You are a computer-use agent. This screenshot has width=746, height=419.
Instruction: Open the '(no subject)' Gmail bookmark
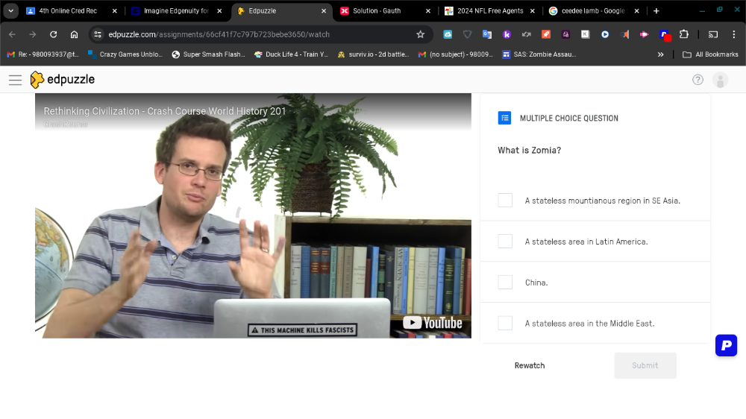pyautogui.click(x=457, y=54)
